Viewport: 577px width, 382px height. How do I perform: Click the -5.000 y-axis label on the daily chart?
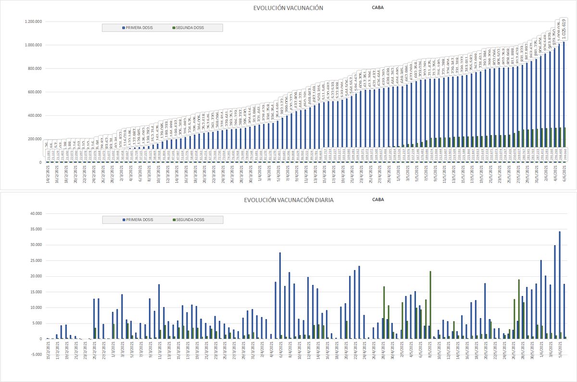click(x=37, y=355)
